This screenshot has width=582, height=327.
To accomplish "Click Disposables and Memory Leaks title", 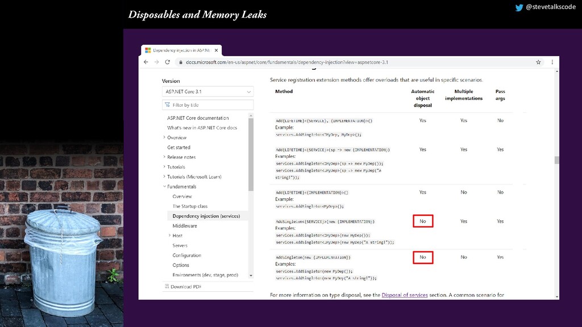I will tap(197, 15).
